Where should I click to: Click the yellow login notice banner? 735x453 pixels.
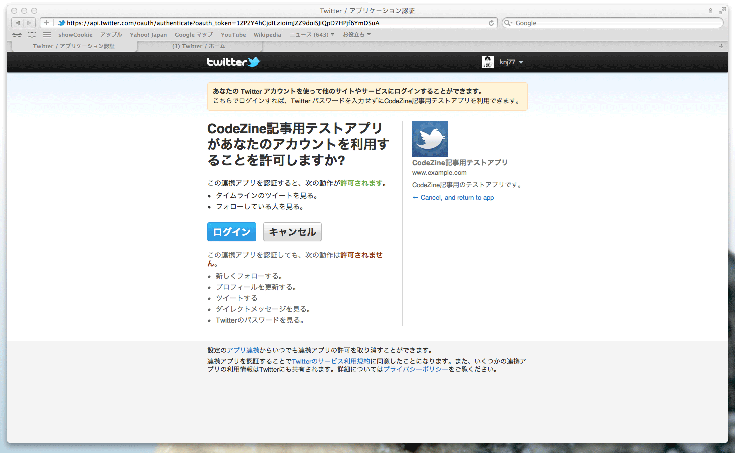click(367, 96)
